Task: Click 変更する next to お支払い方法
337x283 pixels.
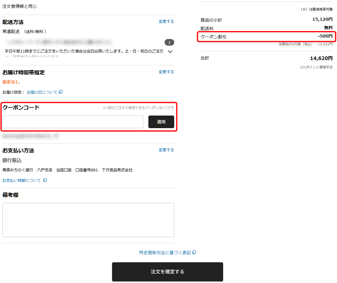Action: click(x=166, y=150)
